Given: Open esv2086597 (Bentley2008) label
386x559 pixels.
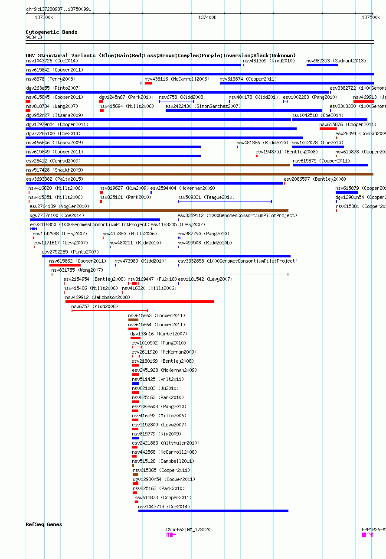Looking at the screenshot, I should (315, 179).
